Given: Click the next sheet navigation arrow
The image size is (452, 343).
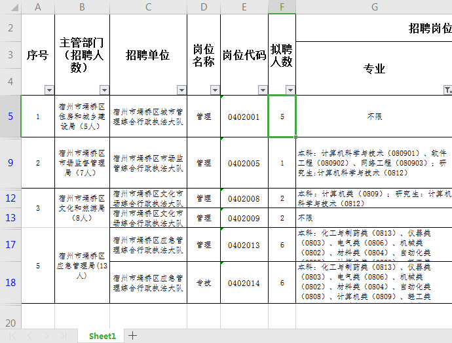Looking at the screenshot, I should coord(46,336).
